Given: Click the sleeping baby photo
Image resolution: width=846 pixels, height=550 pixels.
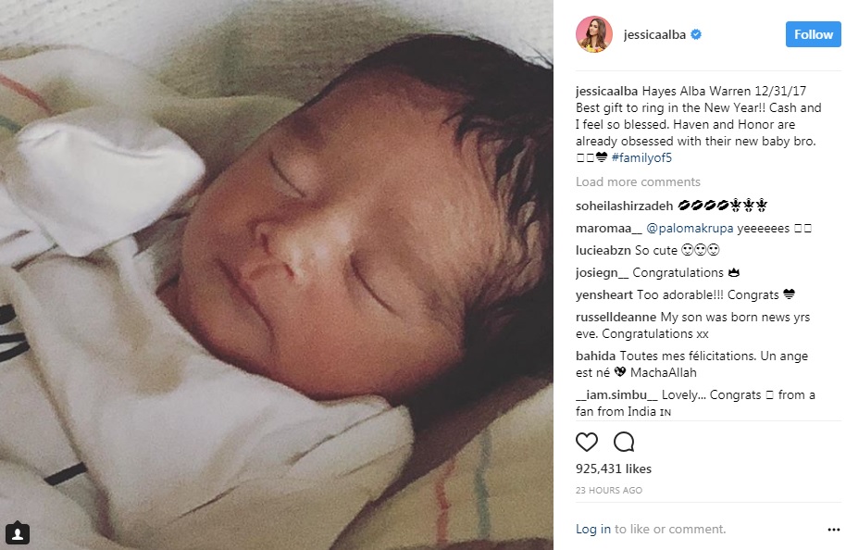Looking at the screenshot, I should (x=276, y=275).
